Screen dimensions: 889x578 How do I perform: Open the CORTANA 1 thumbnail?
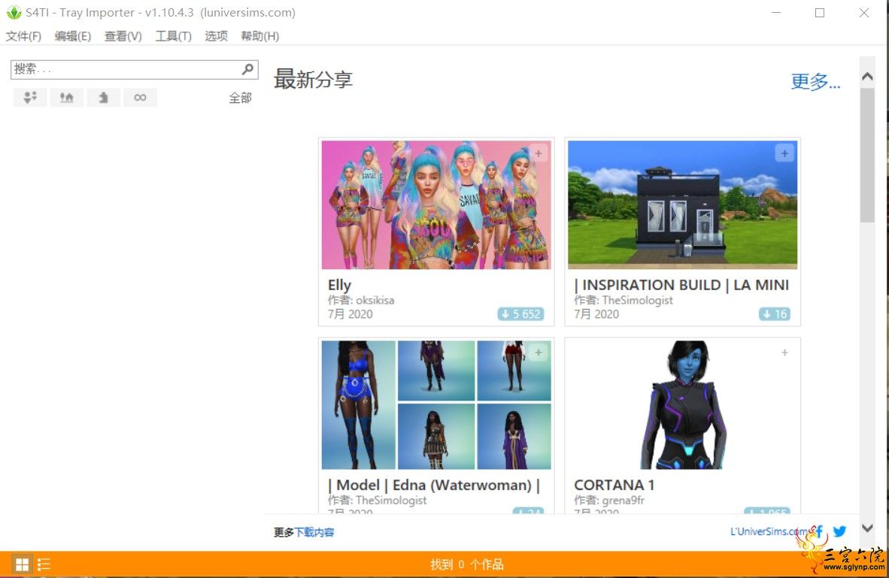tap(683, 404)
